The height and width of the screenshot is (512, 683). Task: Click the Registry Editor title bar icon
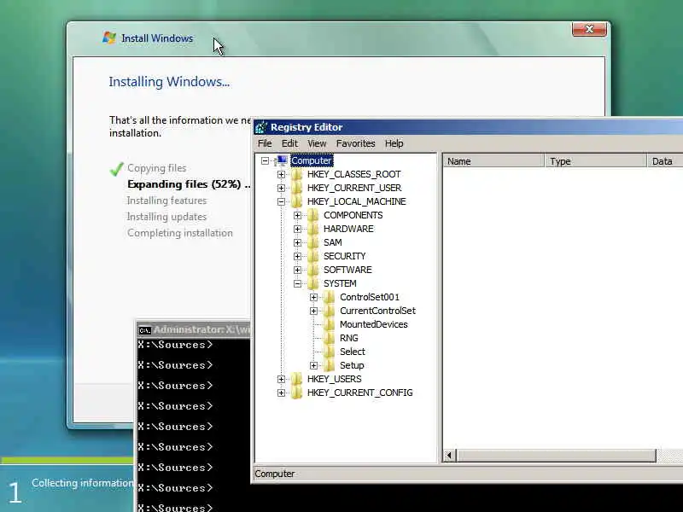[261, 127]
